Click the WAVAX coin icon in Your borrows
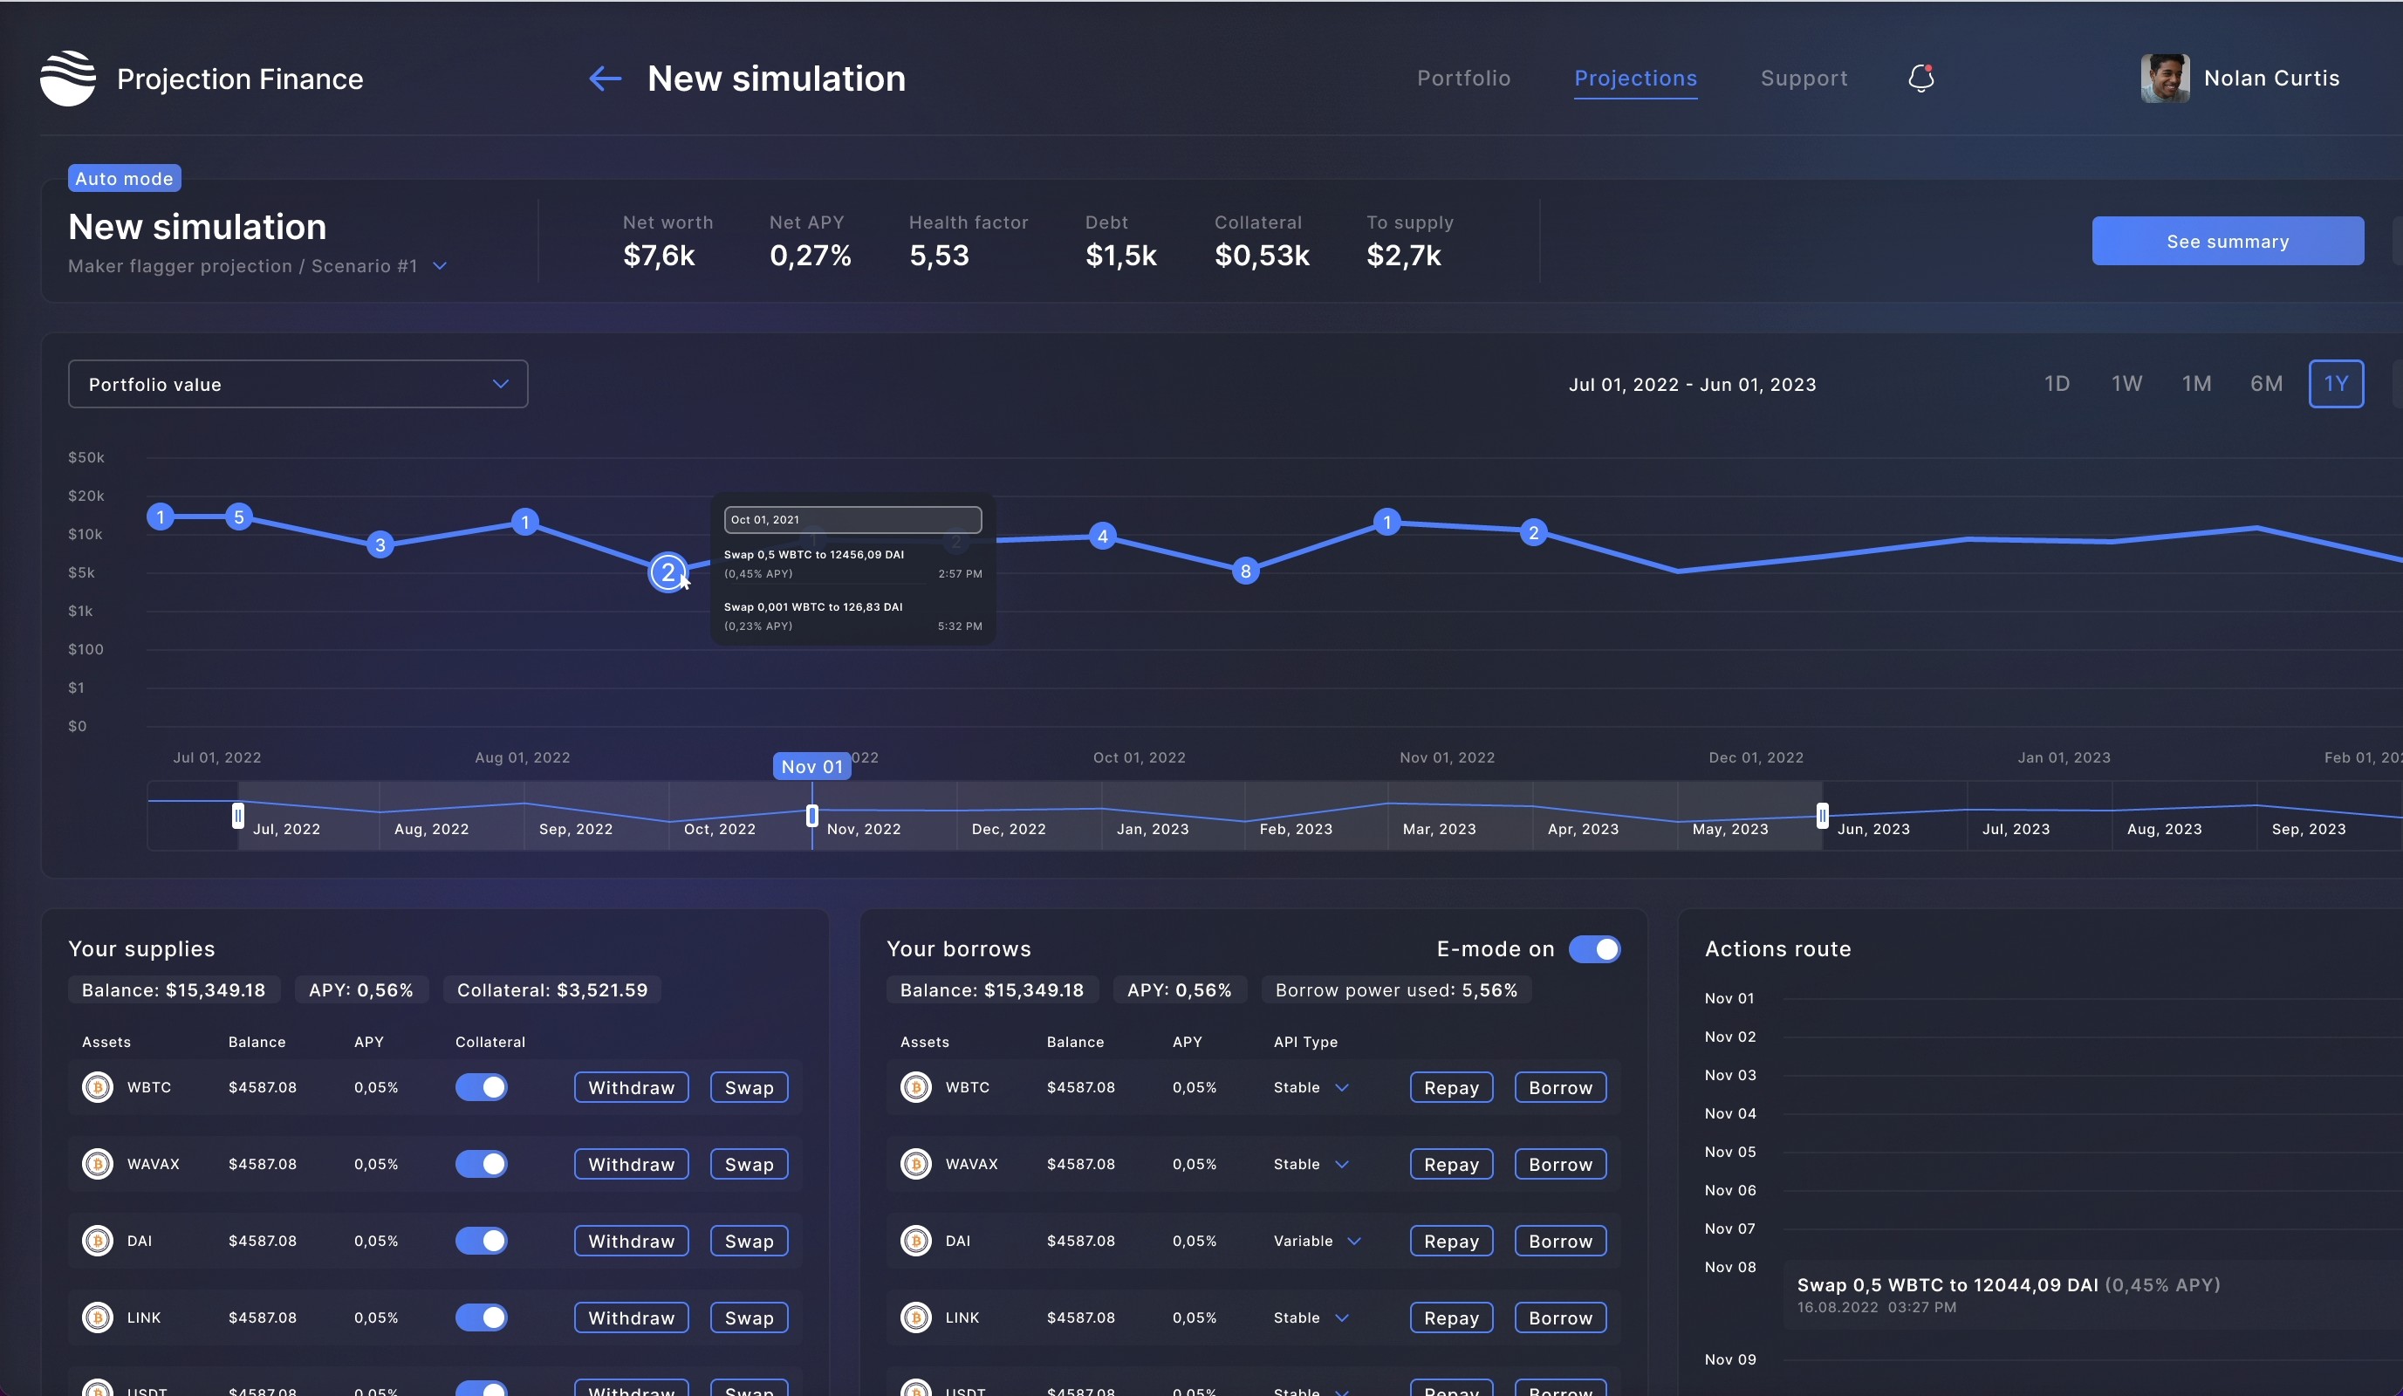 pos(915,1163)
